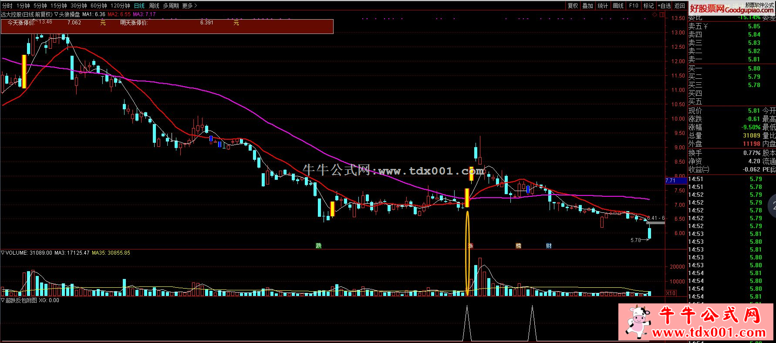Click the 收益 earnings value -0.062
This screenshot has width=776, height=343.
(x=751, y=169)
